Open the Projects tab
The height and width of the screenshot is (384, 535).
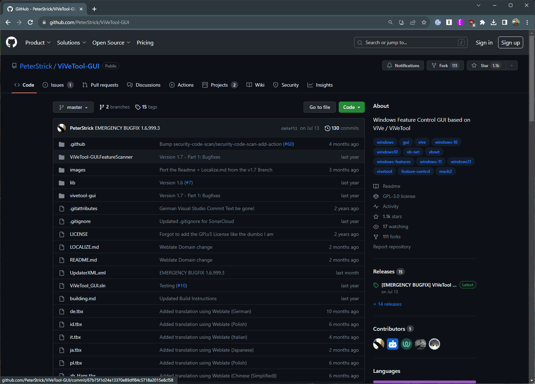click(220, 85)
